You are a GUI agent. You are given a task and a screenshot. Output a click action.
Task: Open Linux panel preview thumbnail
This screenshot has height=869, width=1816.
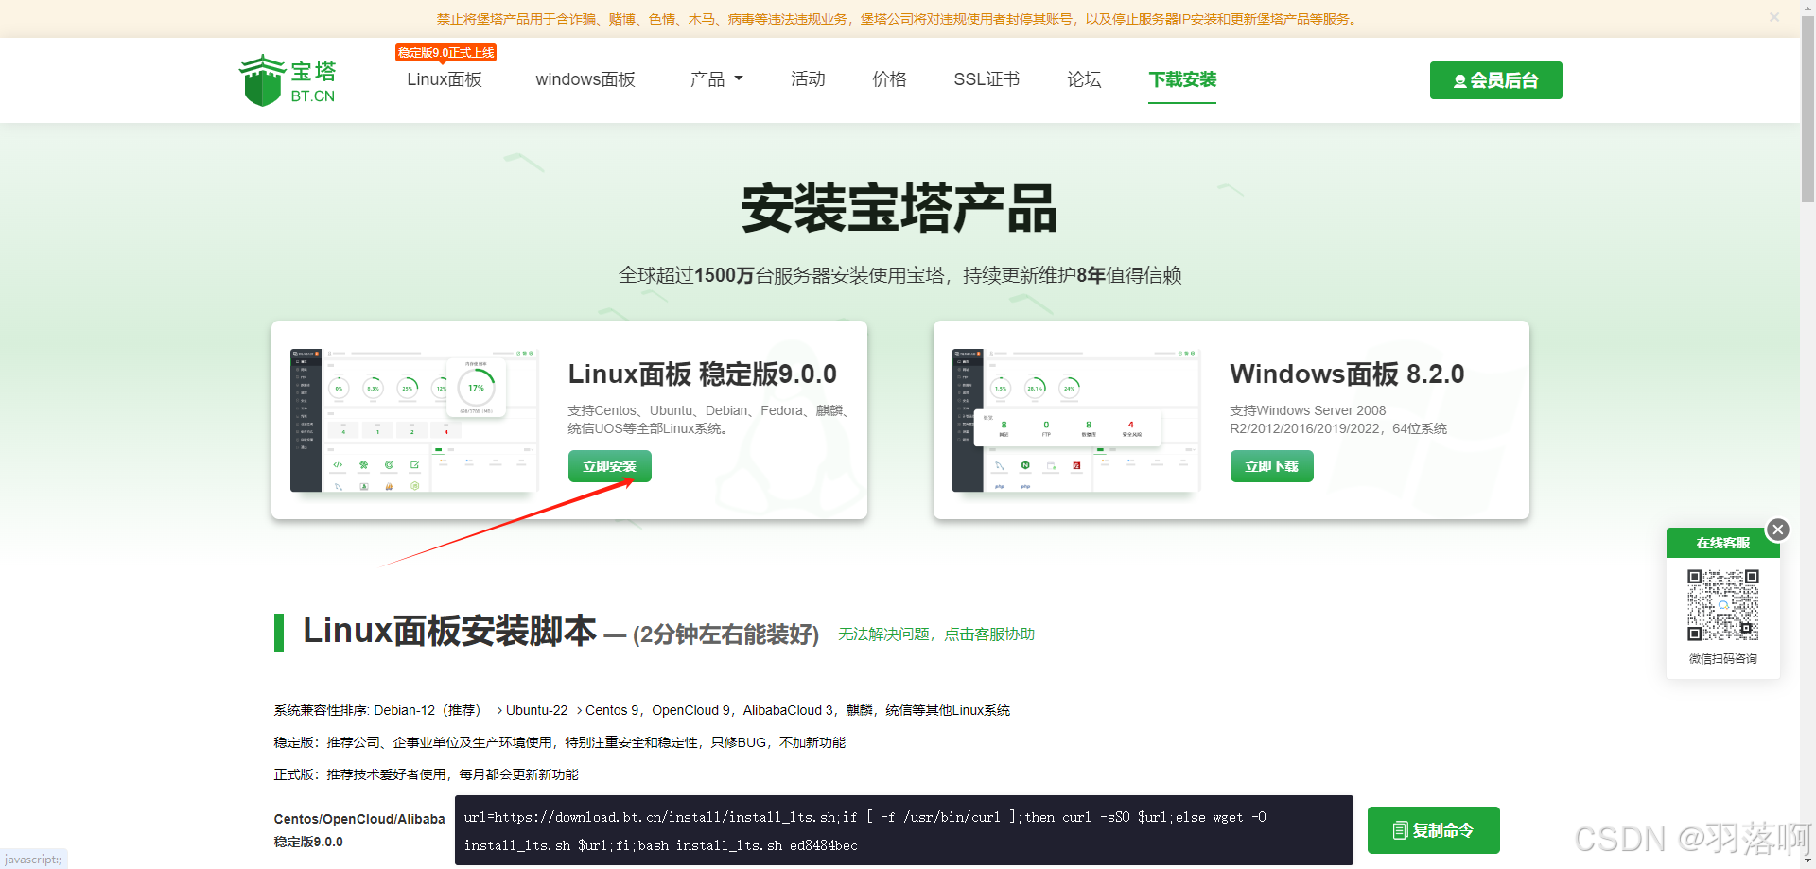[x=414, y=420]
